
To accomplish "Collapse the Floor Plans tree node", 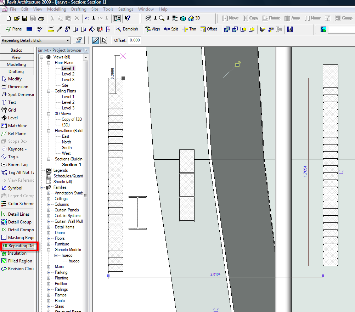I will pos(49,63).
